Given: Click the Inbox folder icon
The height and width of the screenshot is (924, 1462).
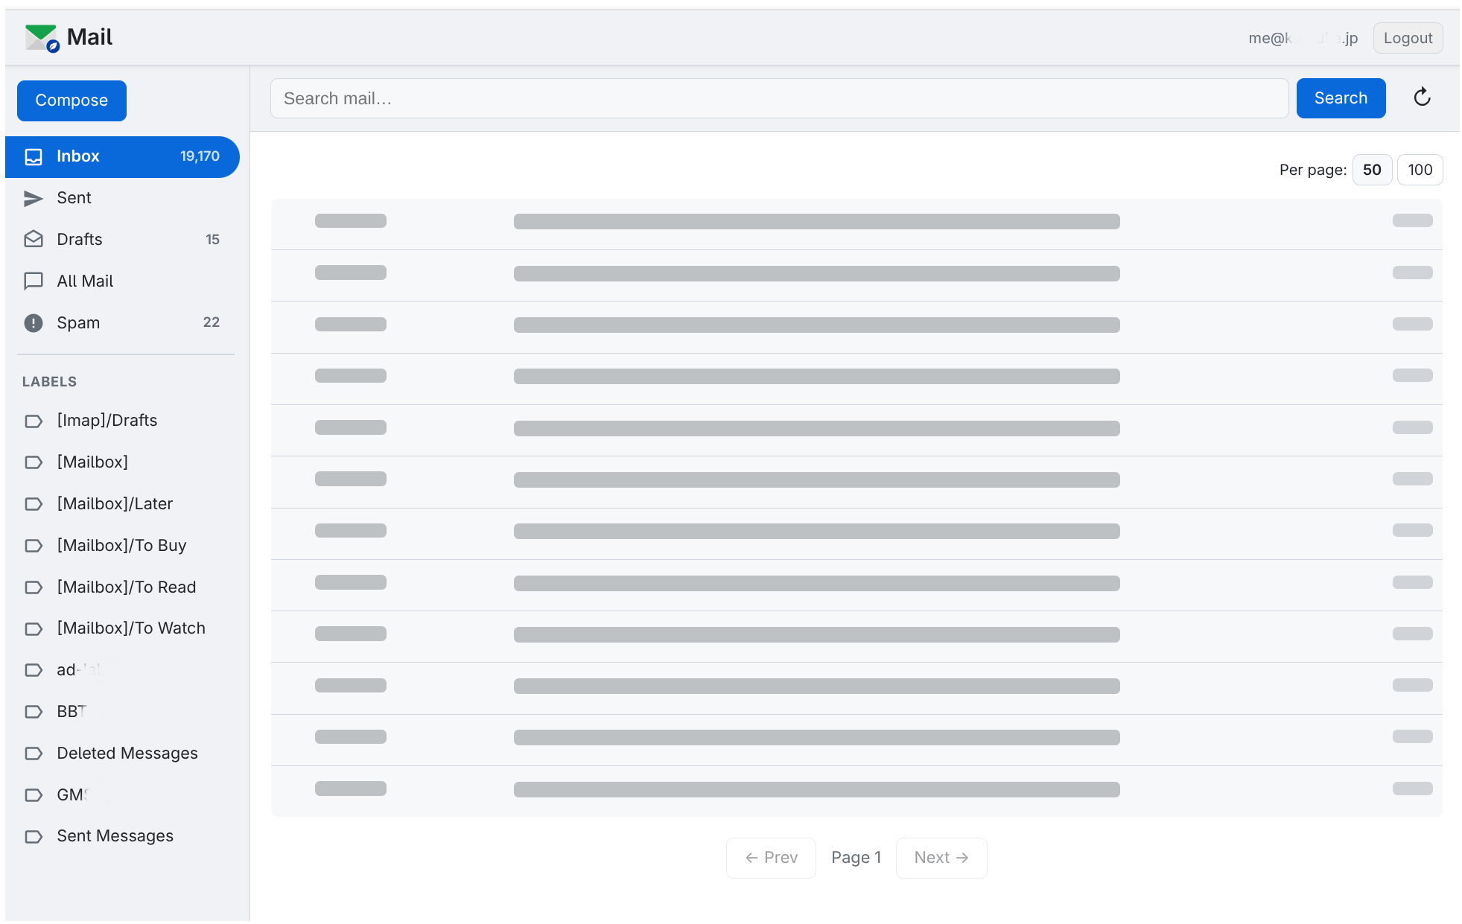Looking at the screenshot, I should click(34, 156).
